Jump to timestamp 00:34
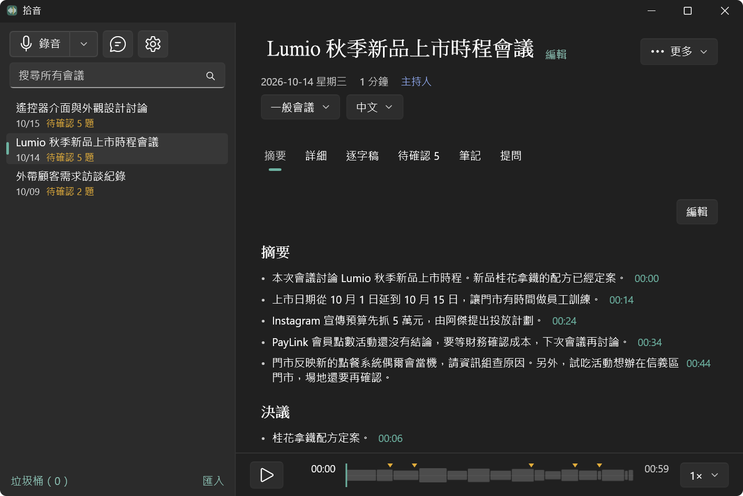Image resolution: width=743 pixels, height=496 pixels. pyautogui.click(x=650, y=343)
